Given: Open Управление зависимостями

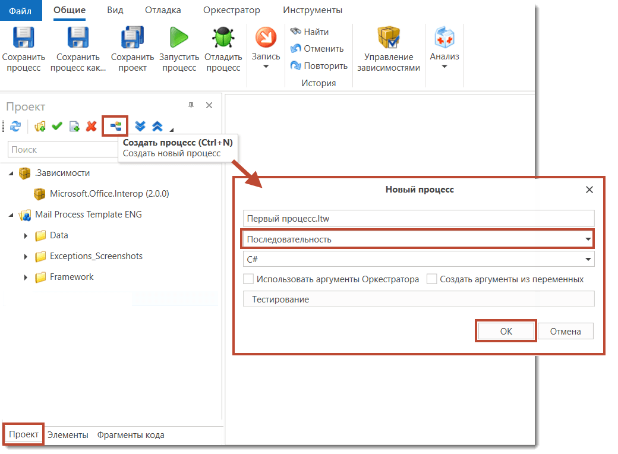Looking at the screenshot, I should click(x=389, y=39).
